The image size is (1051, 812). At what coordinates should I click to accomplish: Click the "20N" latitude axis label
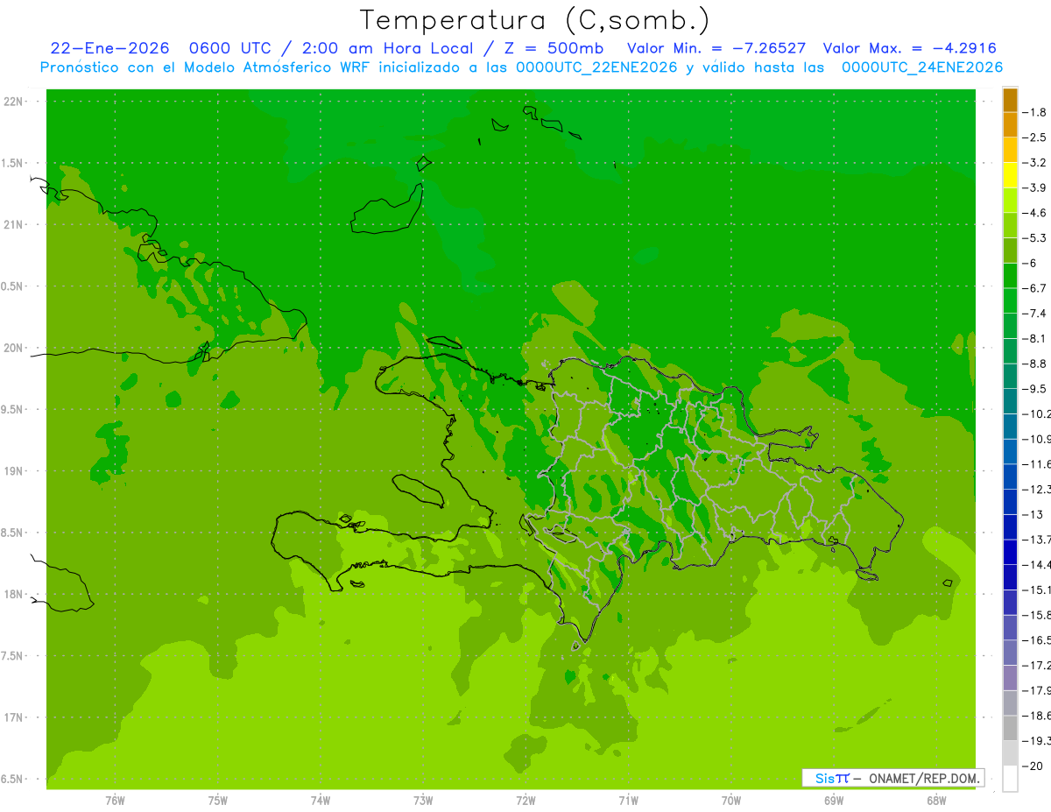tap(14, 348)
